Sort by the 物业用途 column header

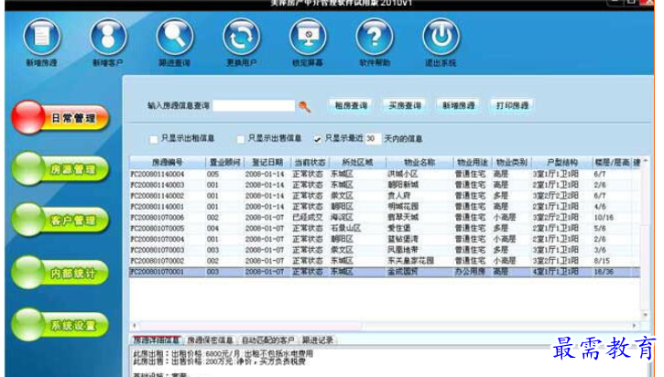pyautogui.click(x=473, y=163)
